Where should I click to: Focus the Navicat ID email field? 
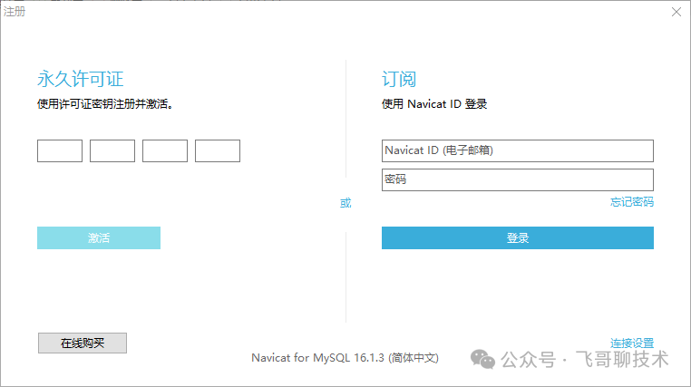(518, 151)
